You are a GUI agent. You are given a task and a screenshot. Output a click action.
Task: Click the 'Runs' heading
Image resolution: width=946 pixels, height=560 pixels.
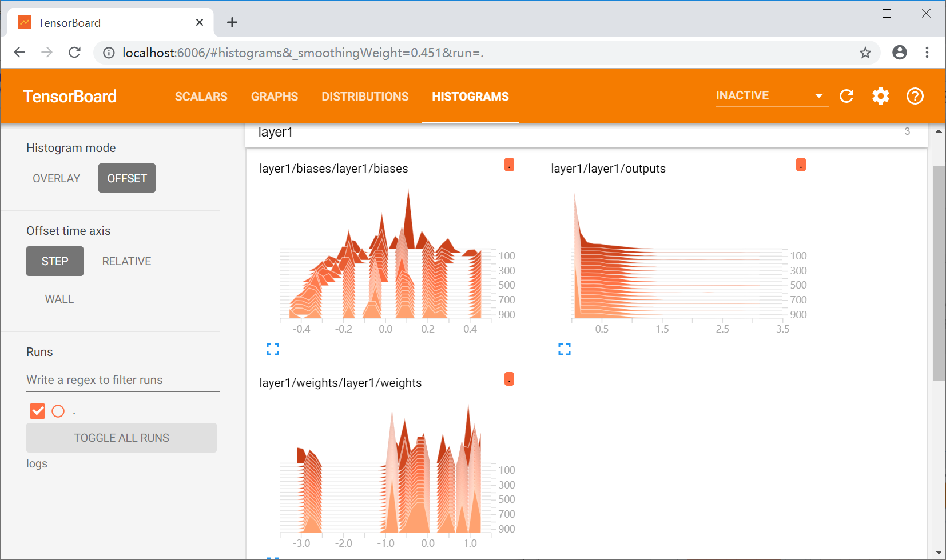pyautogui.click(x=39, y=352)
